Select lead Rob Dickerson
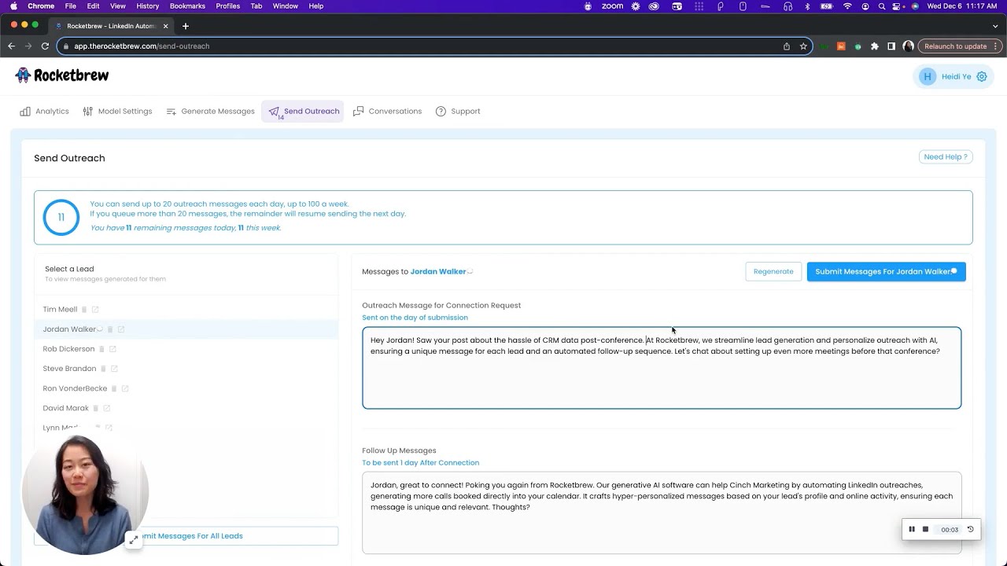Viewport: 1007px width, 566px height. click(68, 349)
